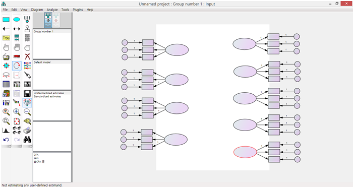Screen dimensions: 354x188
Task: Choose the move parameter values tool
Action: coord(6,75)
